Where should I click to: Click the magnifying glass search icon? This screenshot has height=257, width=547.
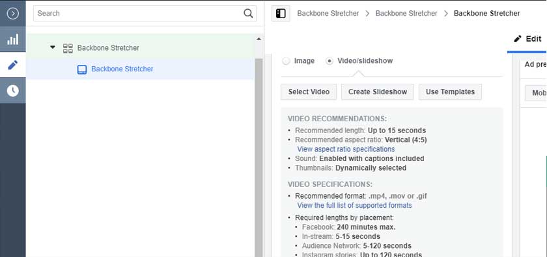click(x=248, y=14)
